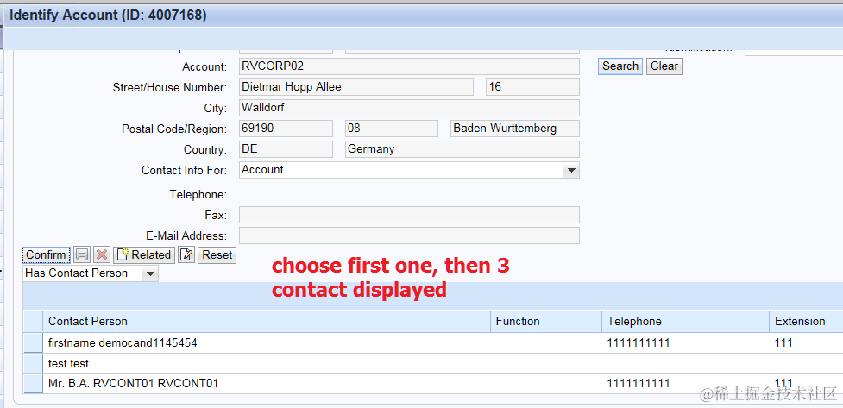Click the Function column header
Screen dimensions: 843x408
546,322
